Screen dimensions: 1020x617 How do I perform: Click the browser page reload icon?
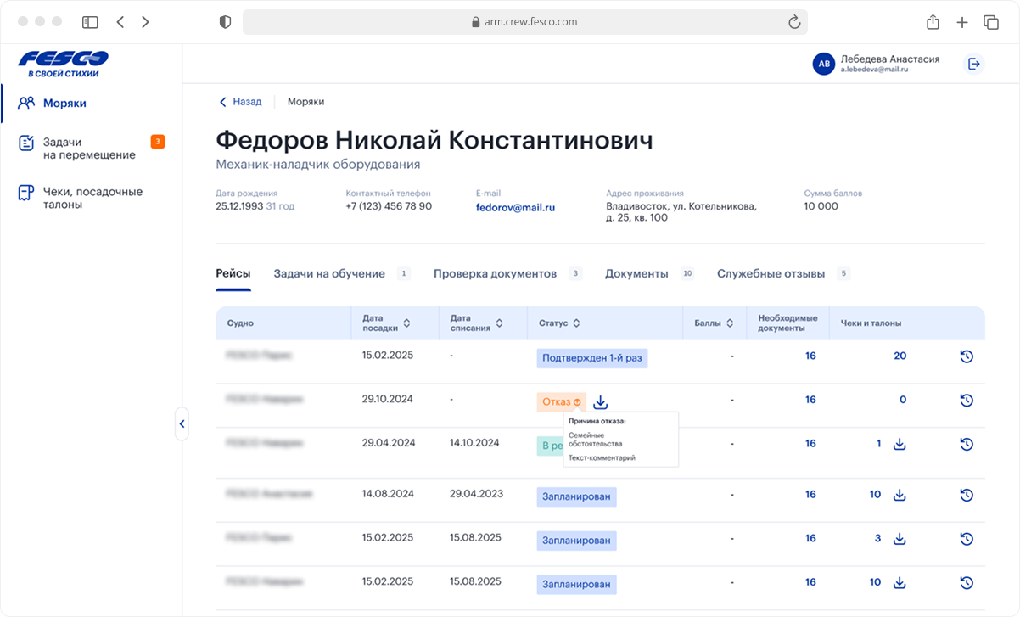coord(794,22)
